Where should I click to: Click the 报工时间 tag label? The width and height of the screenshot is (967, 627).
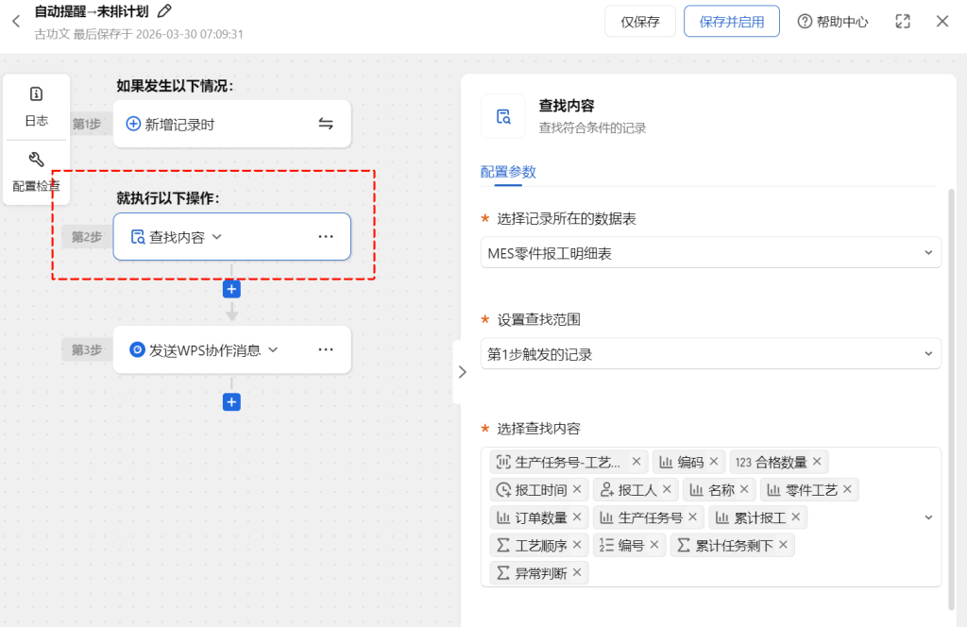click(541, 489)
